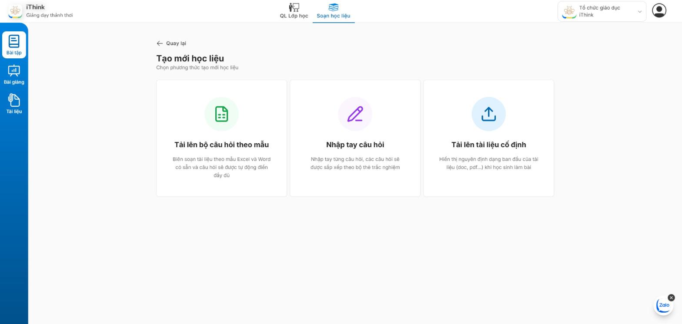
Task: Expand the Tổ chức giáo dục iThink dropdown
Action: [x=602, y=11]
